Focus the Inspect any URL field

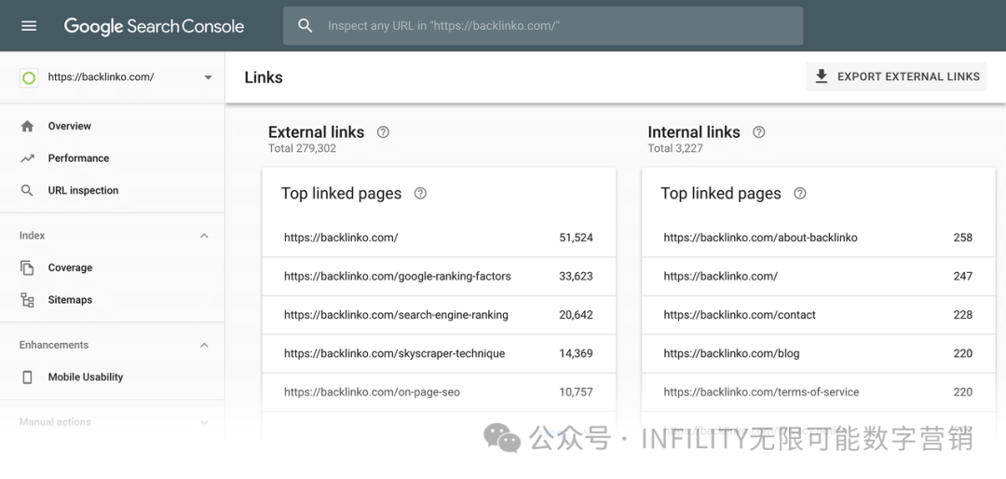(x=543, y=26)
